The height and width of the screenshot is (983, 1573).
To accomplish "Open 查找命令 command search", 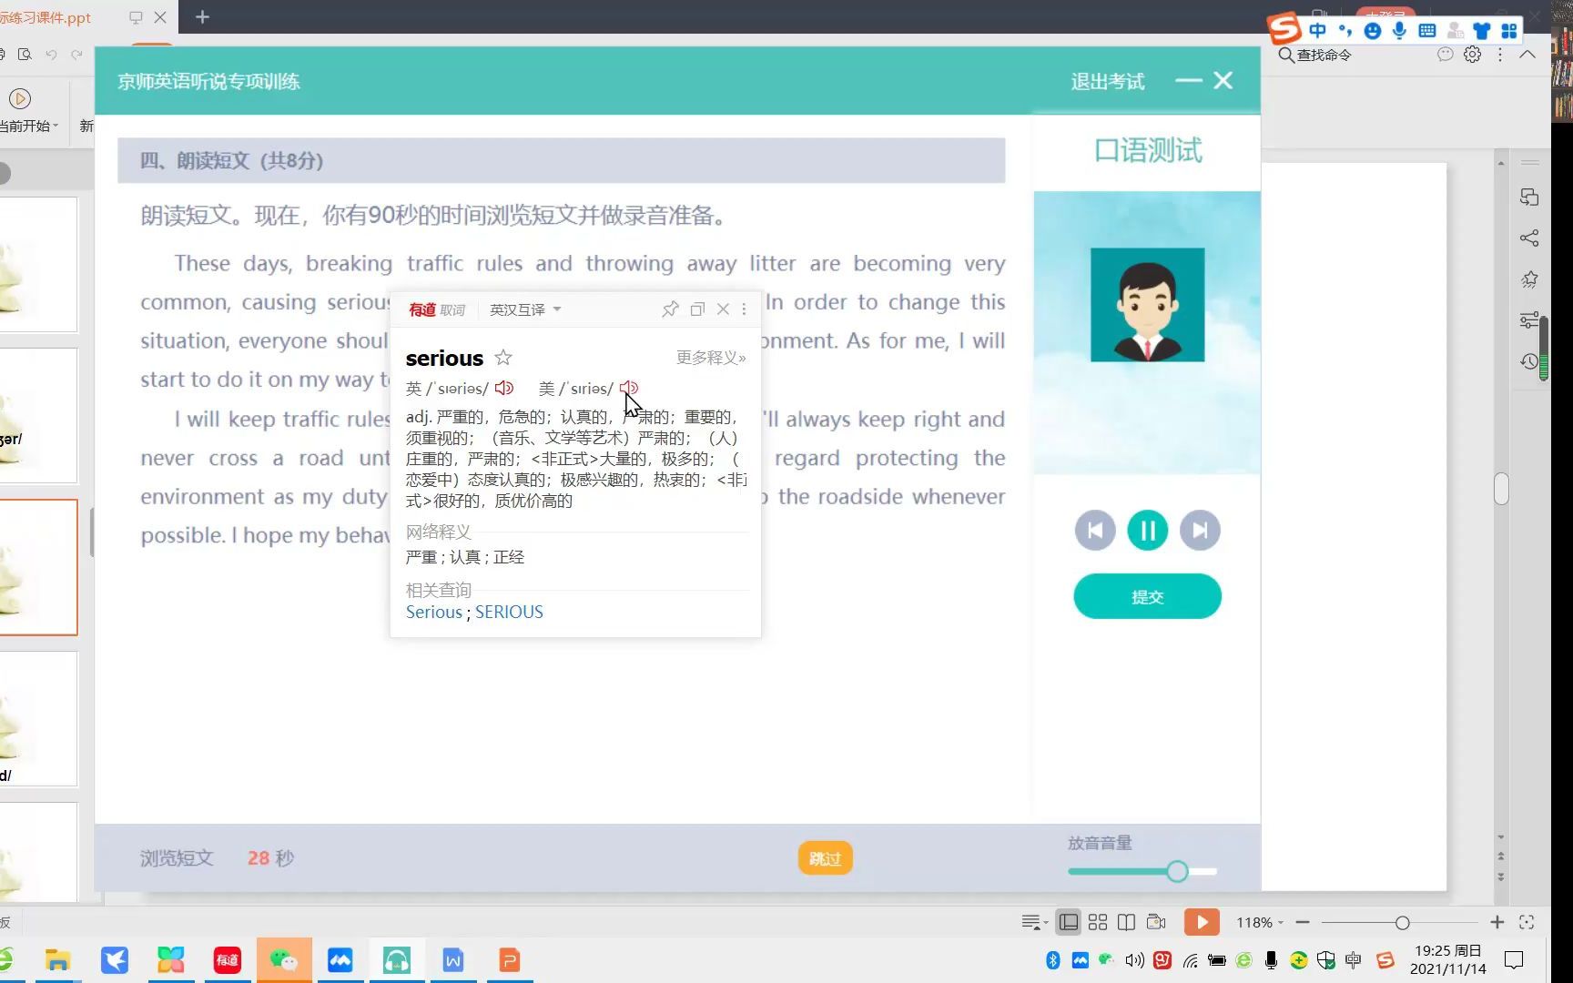I will tap(1315, 55).
